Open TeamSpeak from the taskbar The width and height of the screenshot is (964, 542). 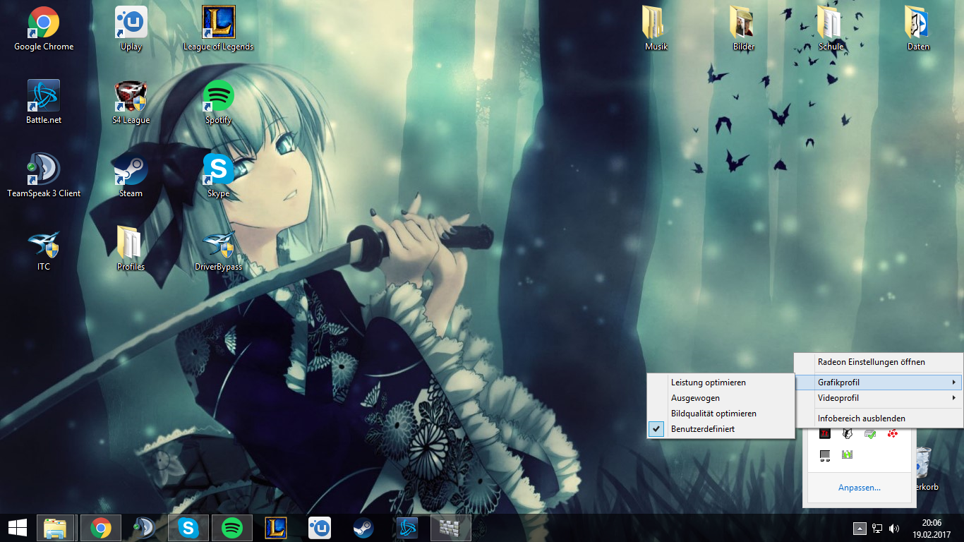tap(145, 528)
